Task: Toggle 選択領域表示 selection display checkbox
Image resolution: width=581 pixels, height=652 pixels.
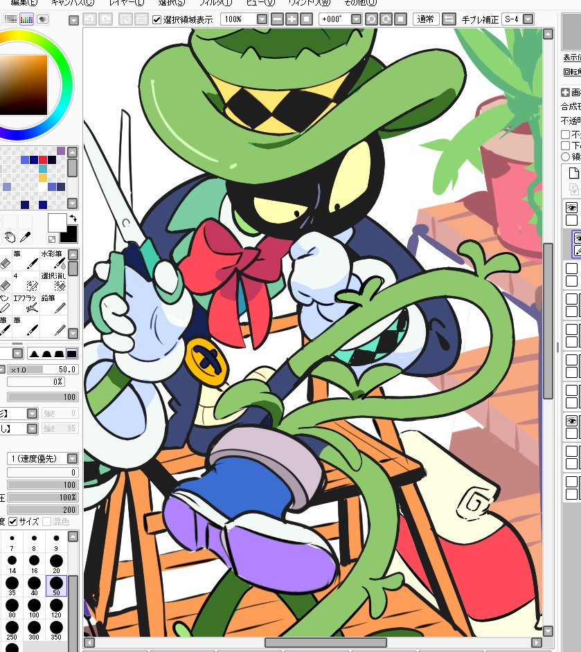Action: (x=157, y=19)
